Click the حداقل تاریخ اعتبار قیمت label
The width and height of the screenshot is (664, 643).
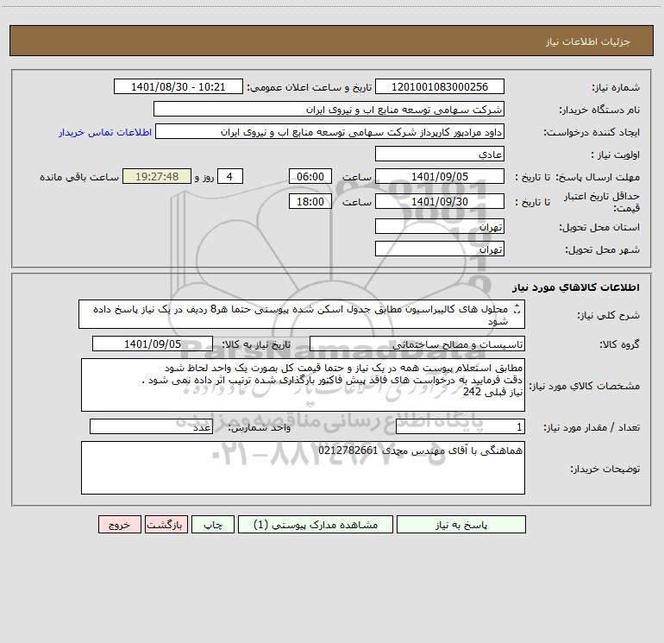tap(602, 202)
